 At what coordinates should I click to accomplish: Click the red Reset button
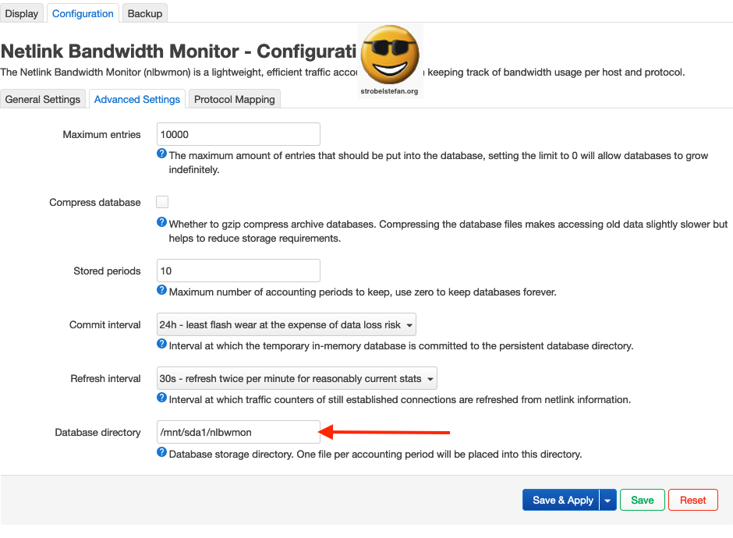[x=692, y=501]
